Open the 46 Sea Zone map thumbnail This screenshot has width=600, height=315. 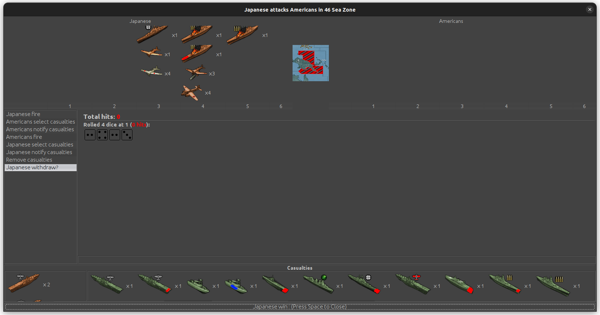click(x=311, y=63)
